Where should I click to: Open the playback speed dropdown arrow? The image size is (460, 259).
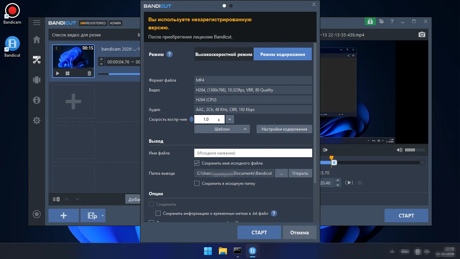[230, 119]
